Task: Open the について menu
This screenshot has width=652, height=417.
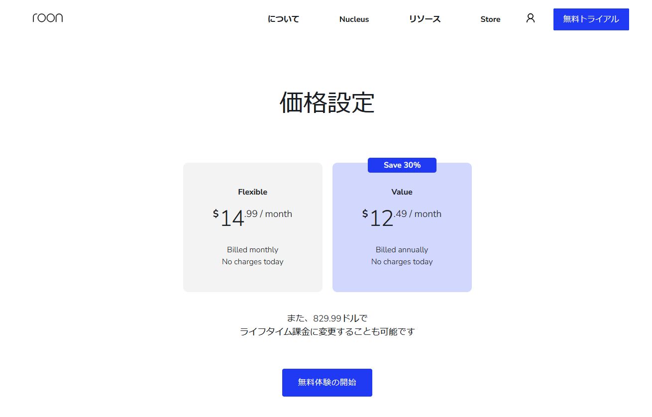Action: 284,19
